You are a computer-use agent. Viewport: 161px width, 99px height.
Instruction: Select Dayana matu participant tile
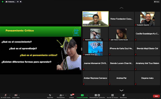pyautogui.click(x=147, y=78)
